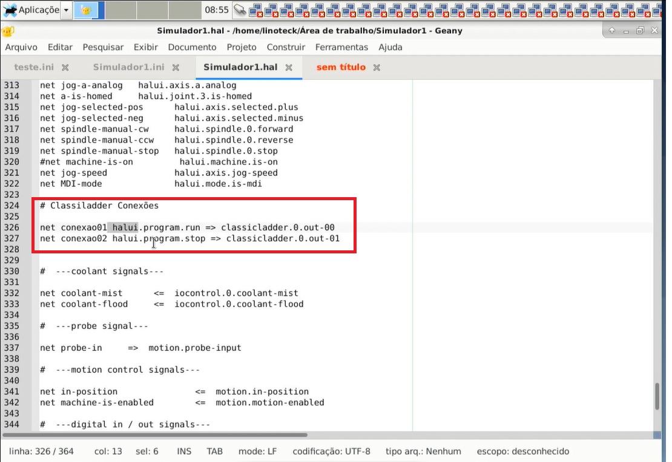Open the Arquivo menu
The height and width of the screenshot is (462, 672).
(21, 47)
